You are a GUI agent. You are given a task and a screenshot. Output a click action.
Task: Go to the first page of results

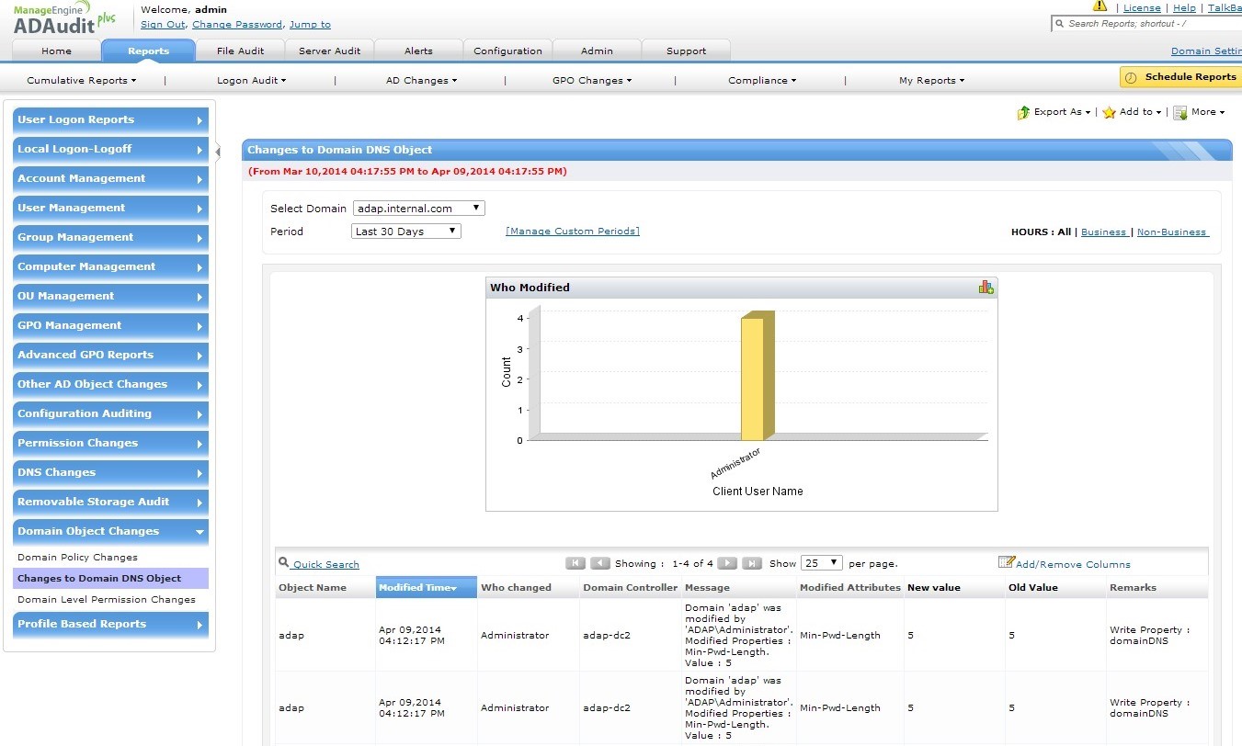click(x=575, y=563)
